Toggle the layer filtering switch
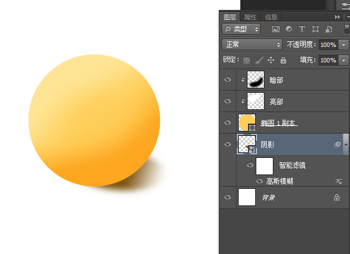The image size is (350, 254). [x=347, y=29]
